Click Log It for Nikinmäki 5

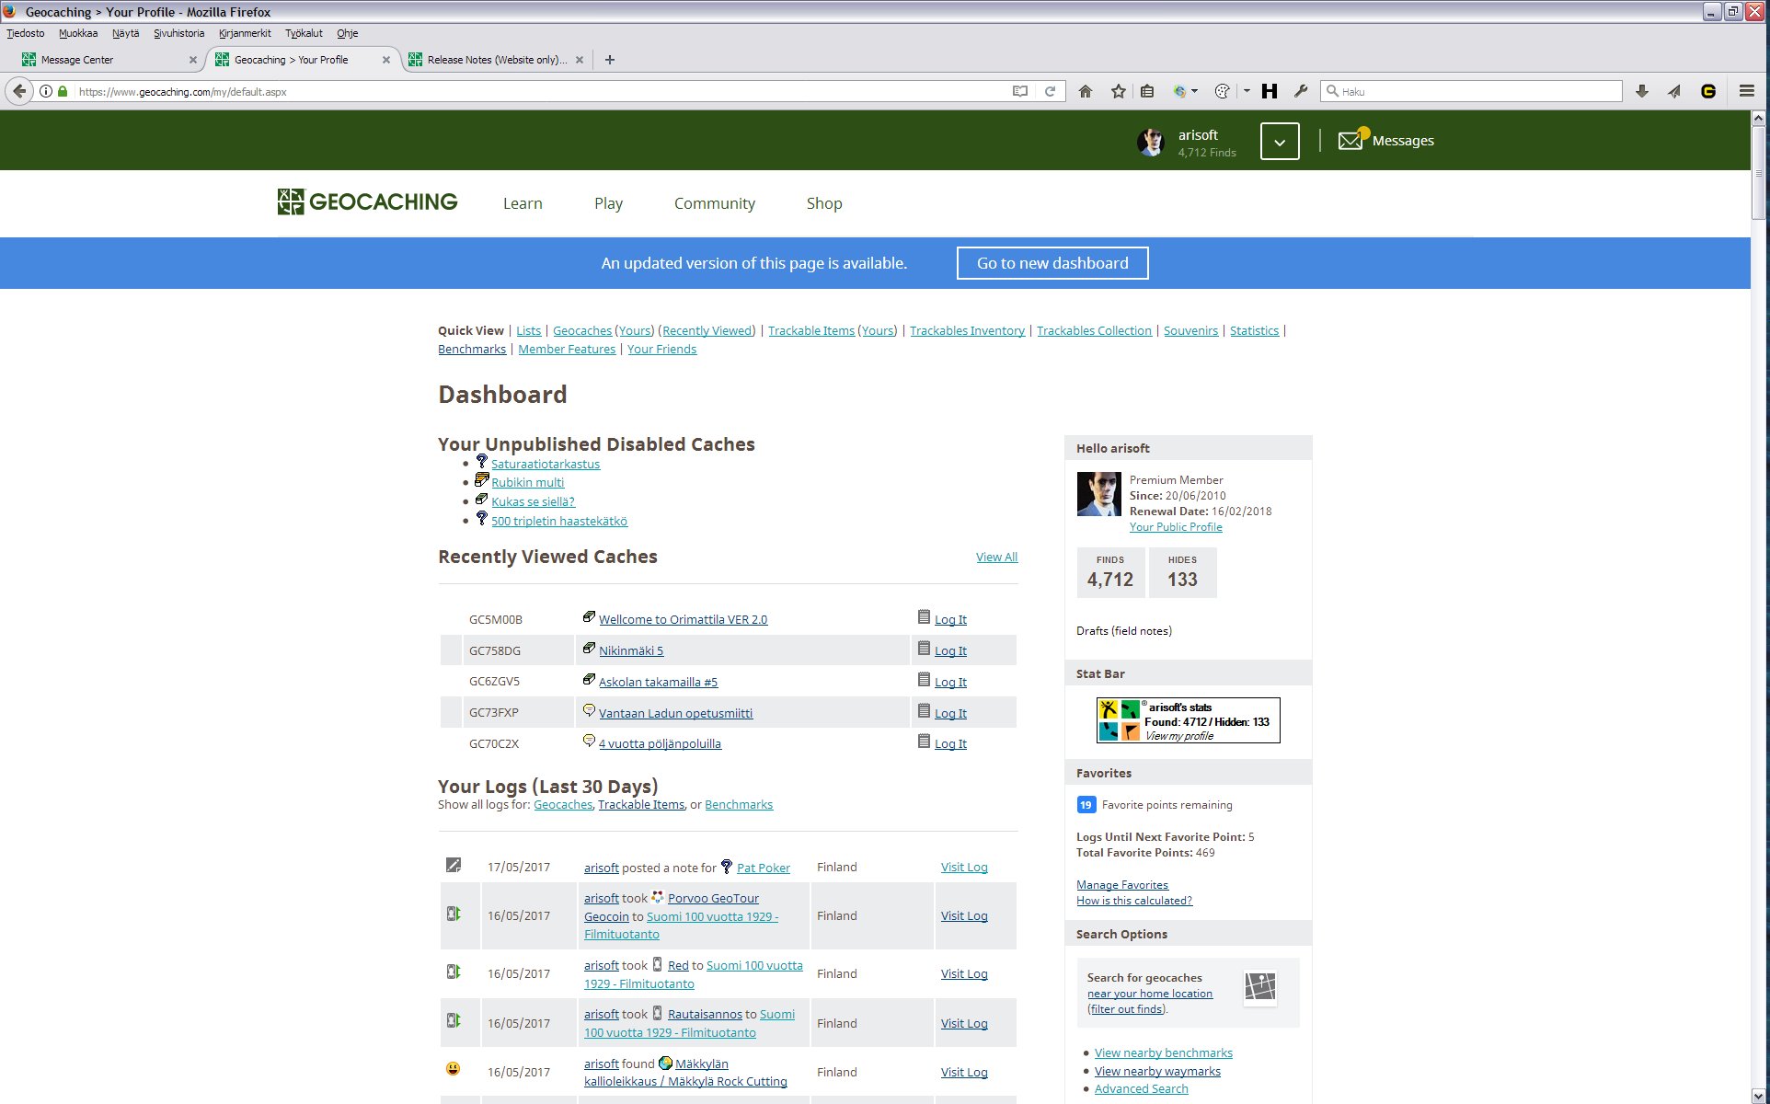950,650
